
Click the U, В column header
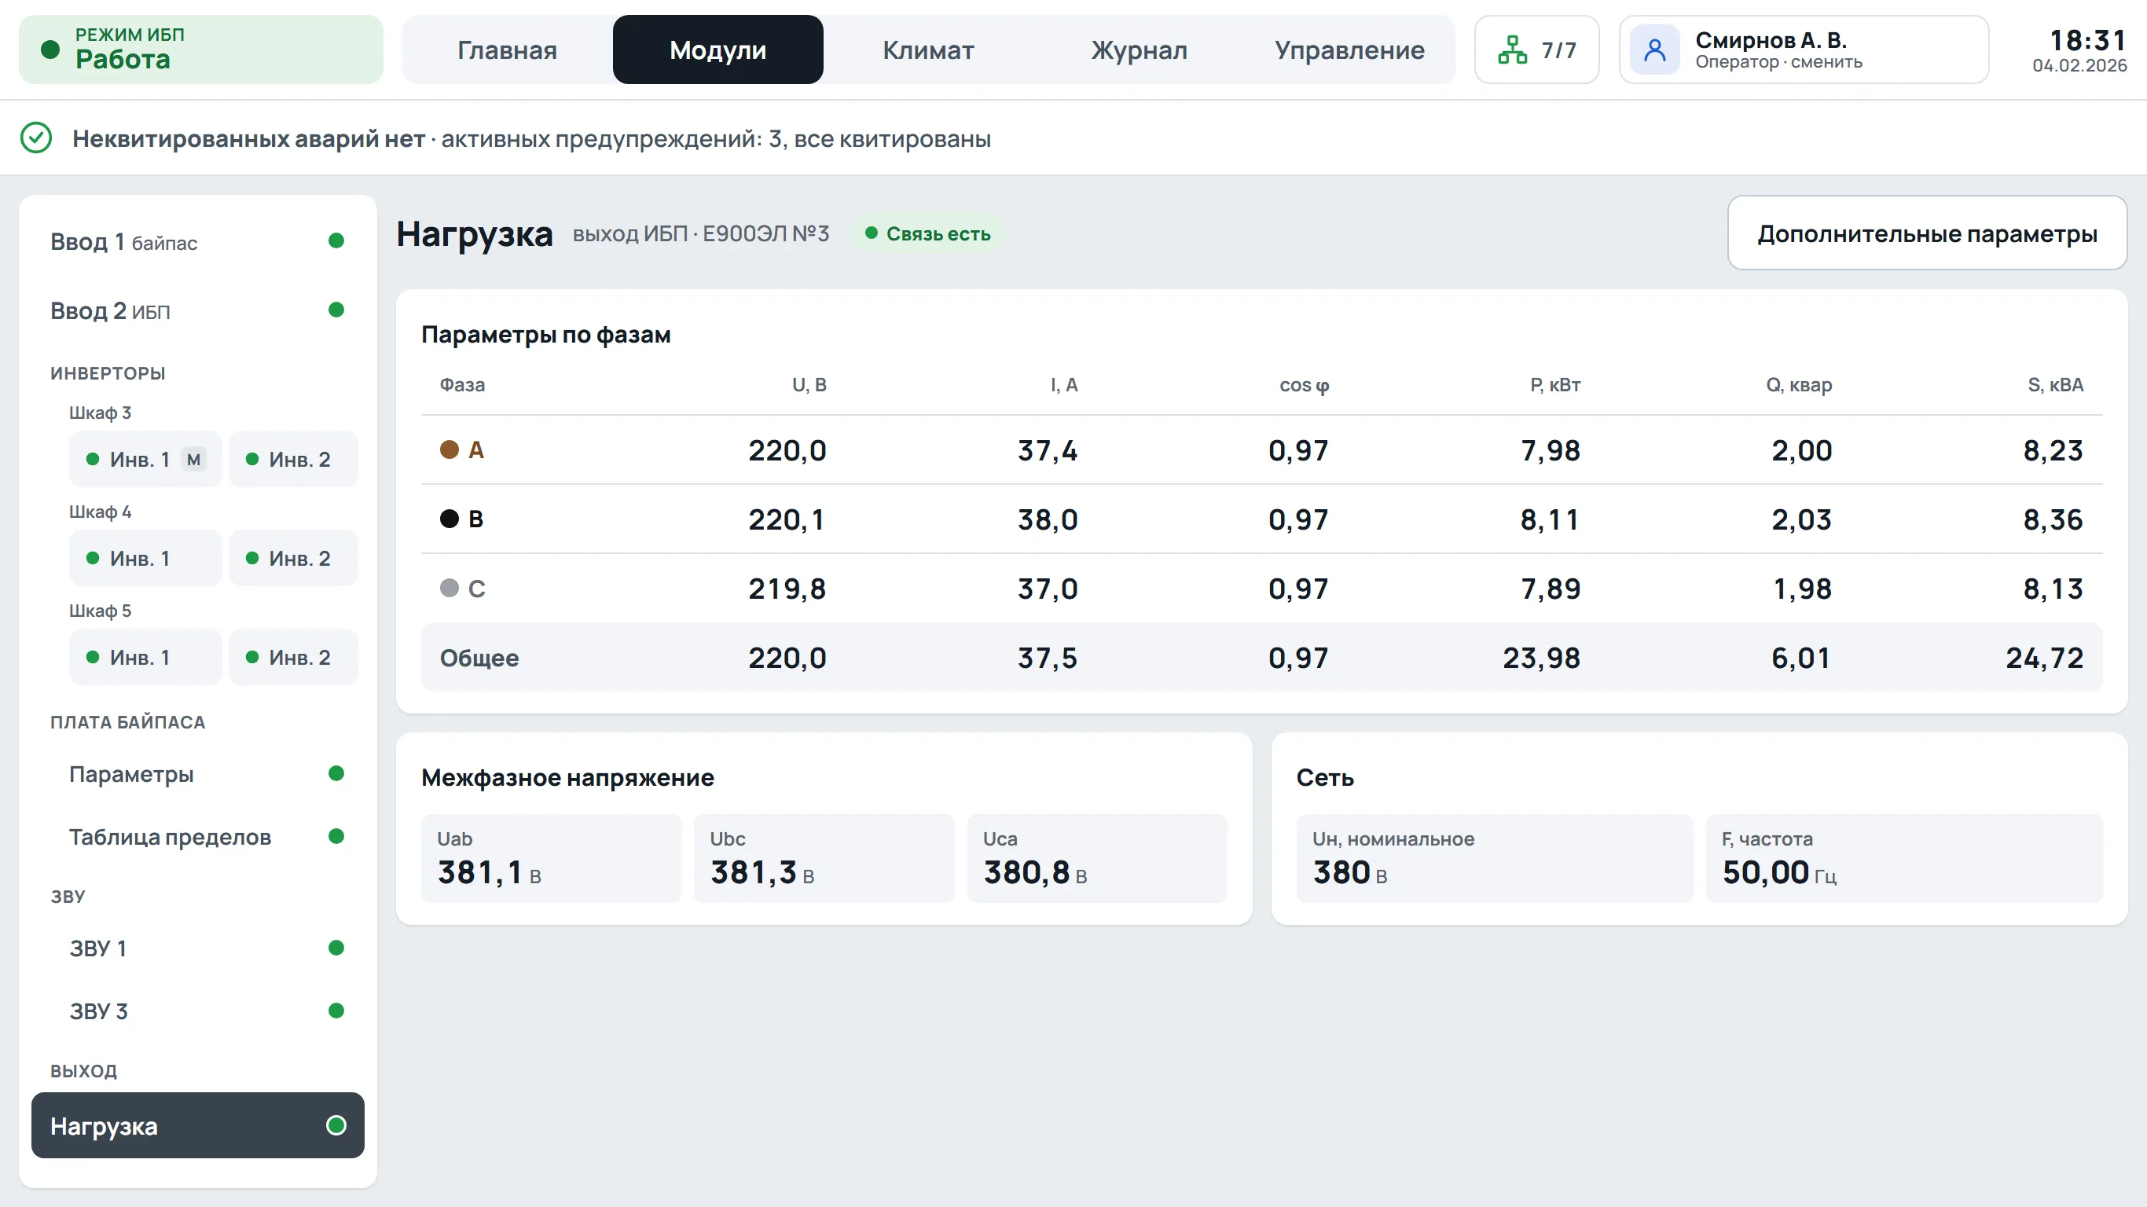pyautogui.click(x=809, y=385)
